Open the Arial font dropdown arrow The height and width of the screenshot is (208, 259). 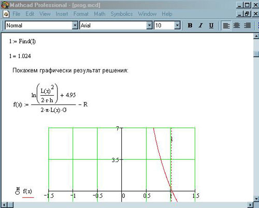point(149,25)
